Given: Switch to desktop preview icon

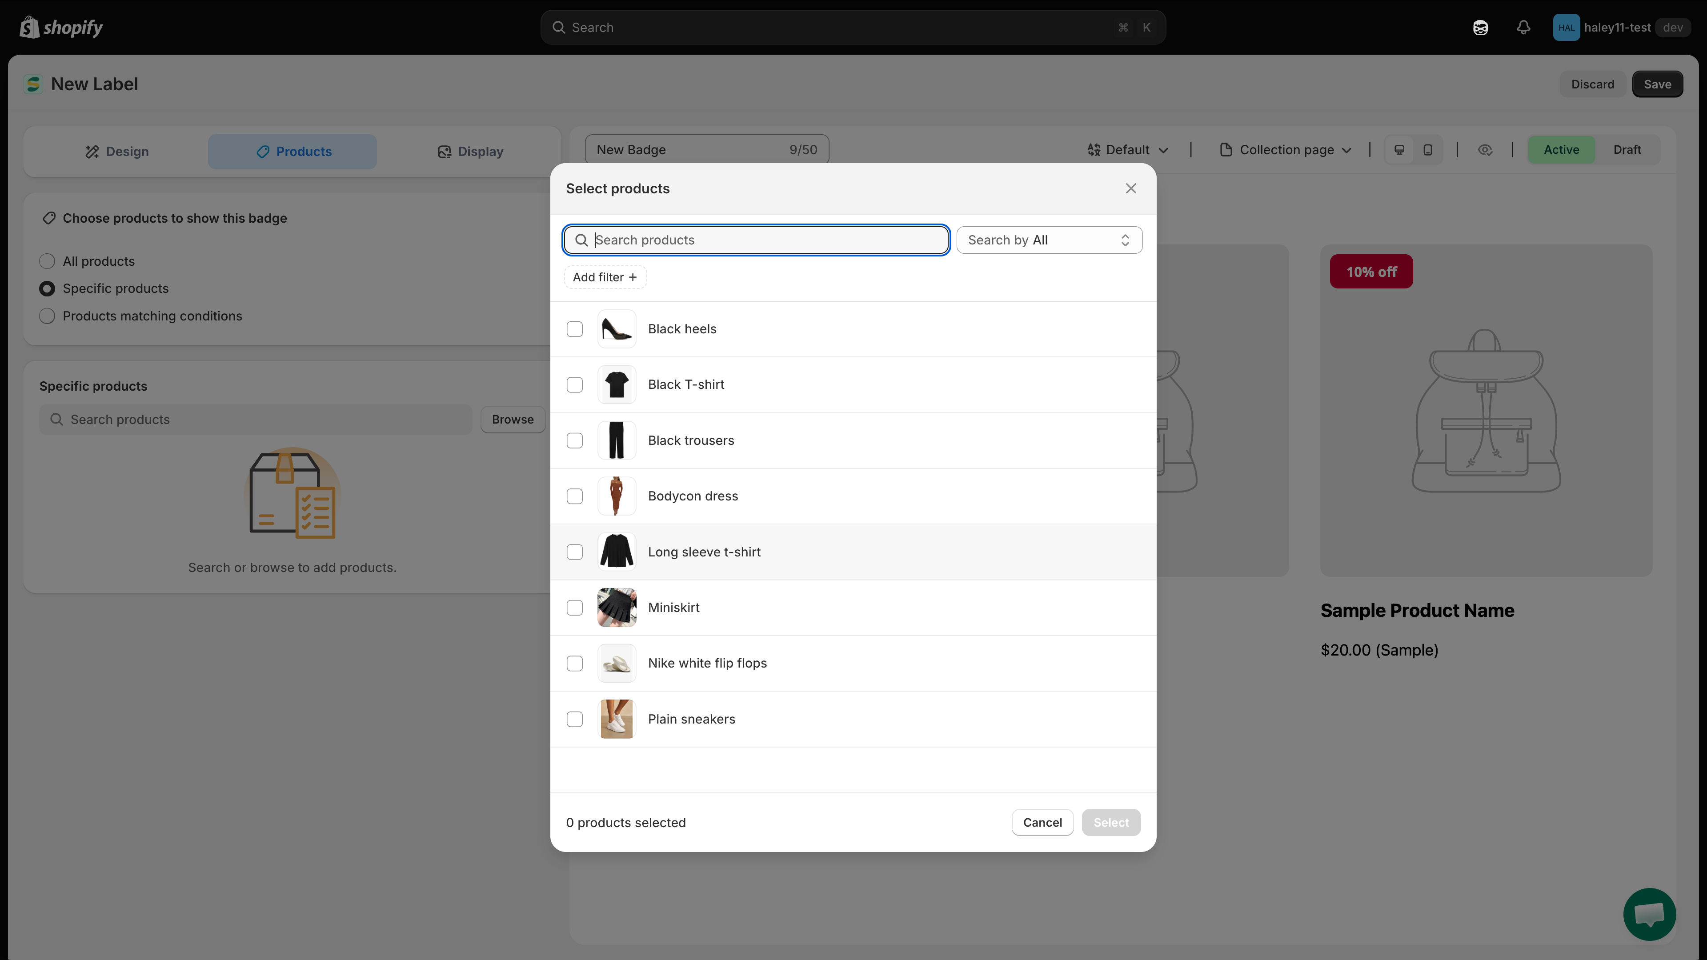Looking at the screenshot, I should tap(1399, 150).
